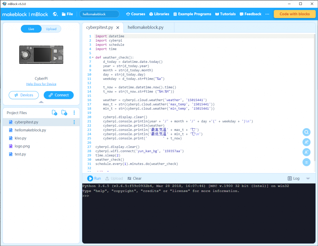318x246 pixels.
Task: Open the language globe menu
Action: 55,14
